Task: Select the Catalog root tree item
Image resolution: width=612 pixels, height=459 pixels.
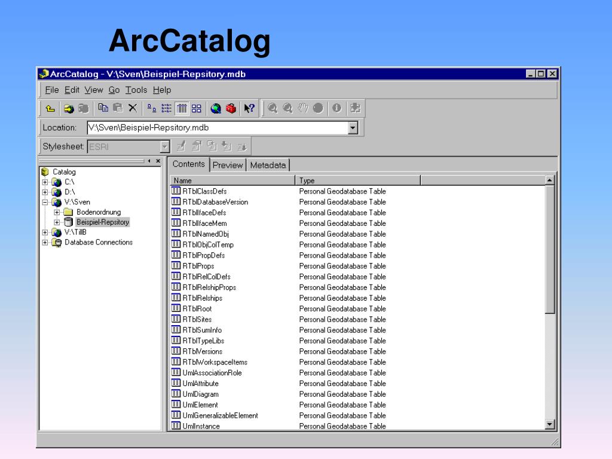Action: 64,172
